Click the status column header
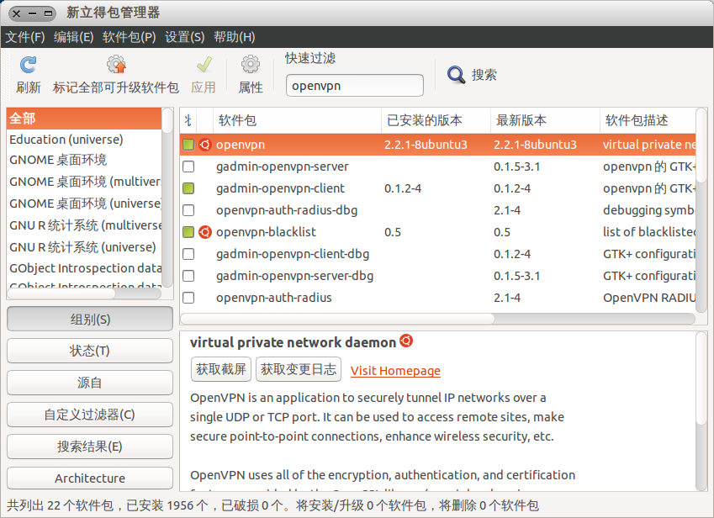This screenshot has width=714, height=518. coord(188,120)
